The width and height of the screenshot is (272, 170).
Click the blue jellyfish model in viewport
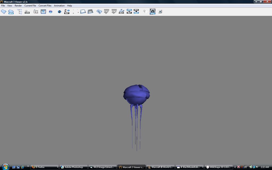pyautogui.click(x=137, y=95)
